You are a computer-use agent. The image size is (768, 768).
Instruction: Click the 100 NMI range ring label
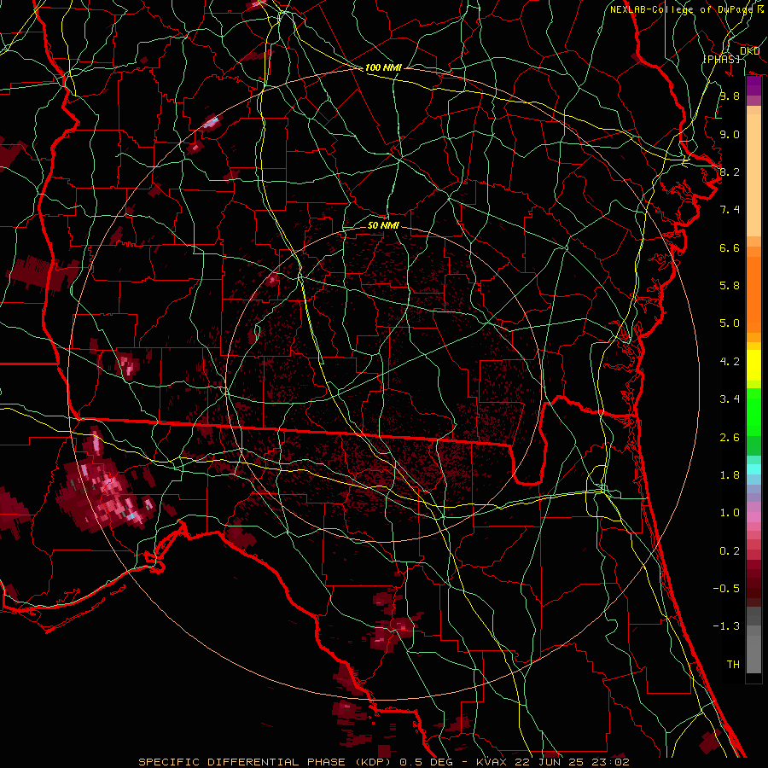(x=383, y=67)
